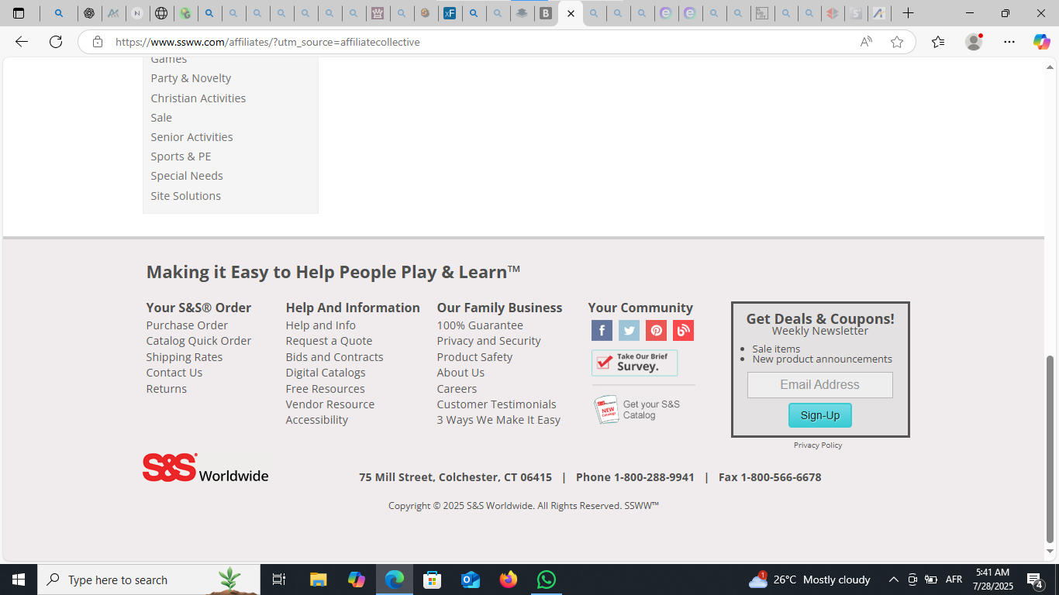Open Microsoft Store from taskbar
Image resolution: width=1059 pixels, height=595 pixels.
[433, 580]
